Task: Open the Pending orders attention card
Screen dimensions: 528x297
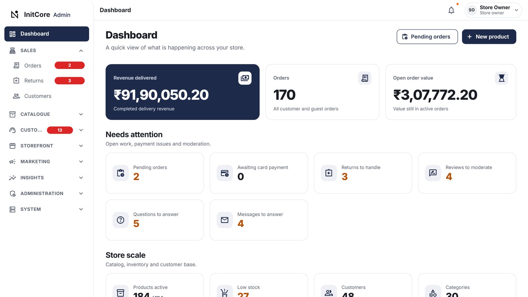Action: pos(155,173)
